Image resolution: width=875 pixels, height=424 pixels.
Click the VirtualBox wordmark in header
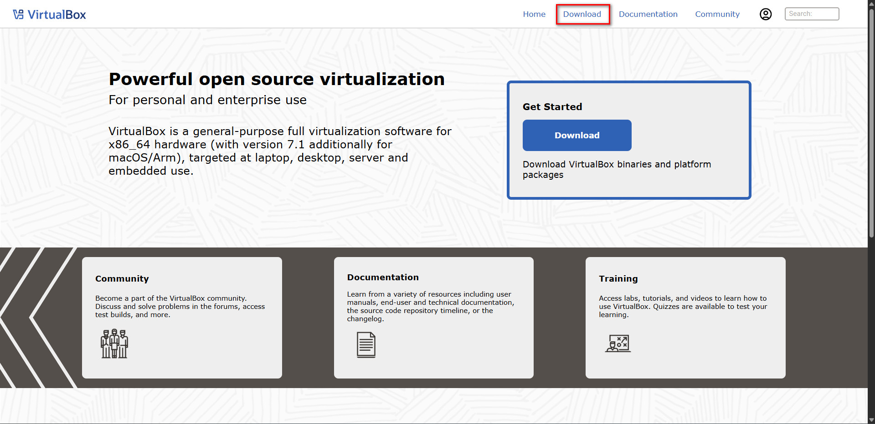click(x=57, y=15)
